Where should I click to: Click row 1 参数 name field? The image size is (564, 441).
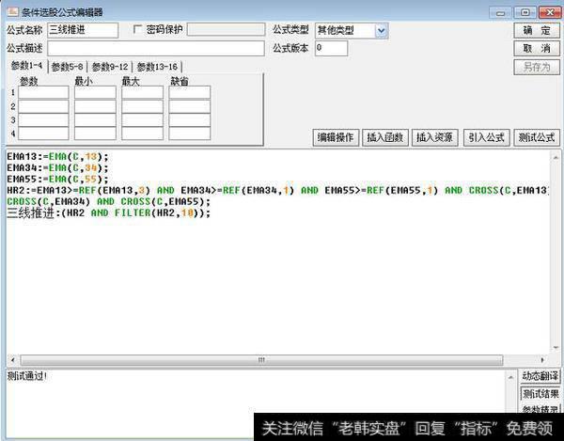[43, 92]
